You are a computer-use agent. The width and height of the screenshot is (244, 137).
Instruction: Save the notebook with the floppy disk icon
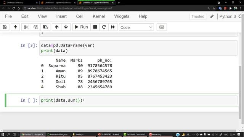(5, 27)
